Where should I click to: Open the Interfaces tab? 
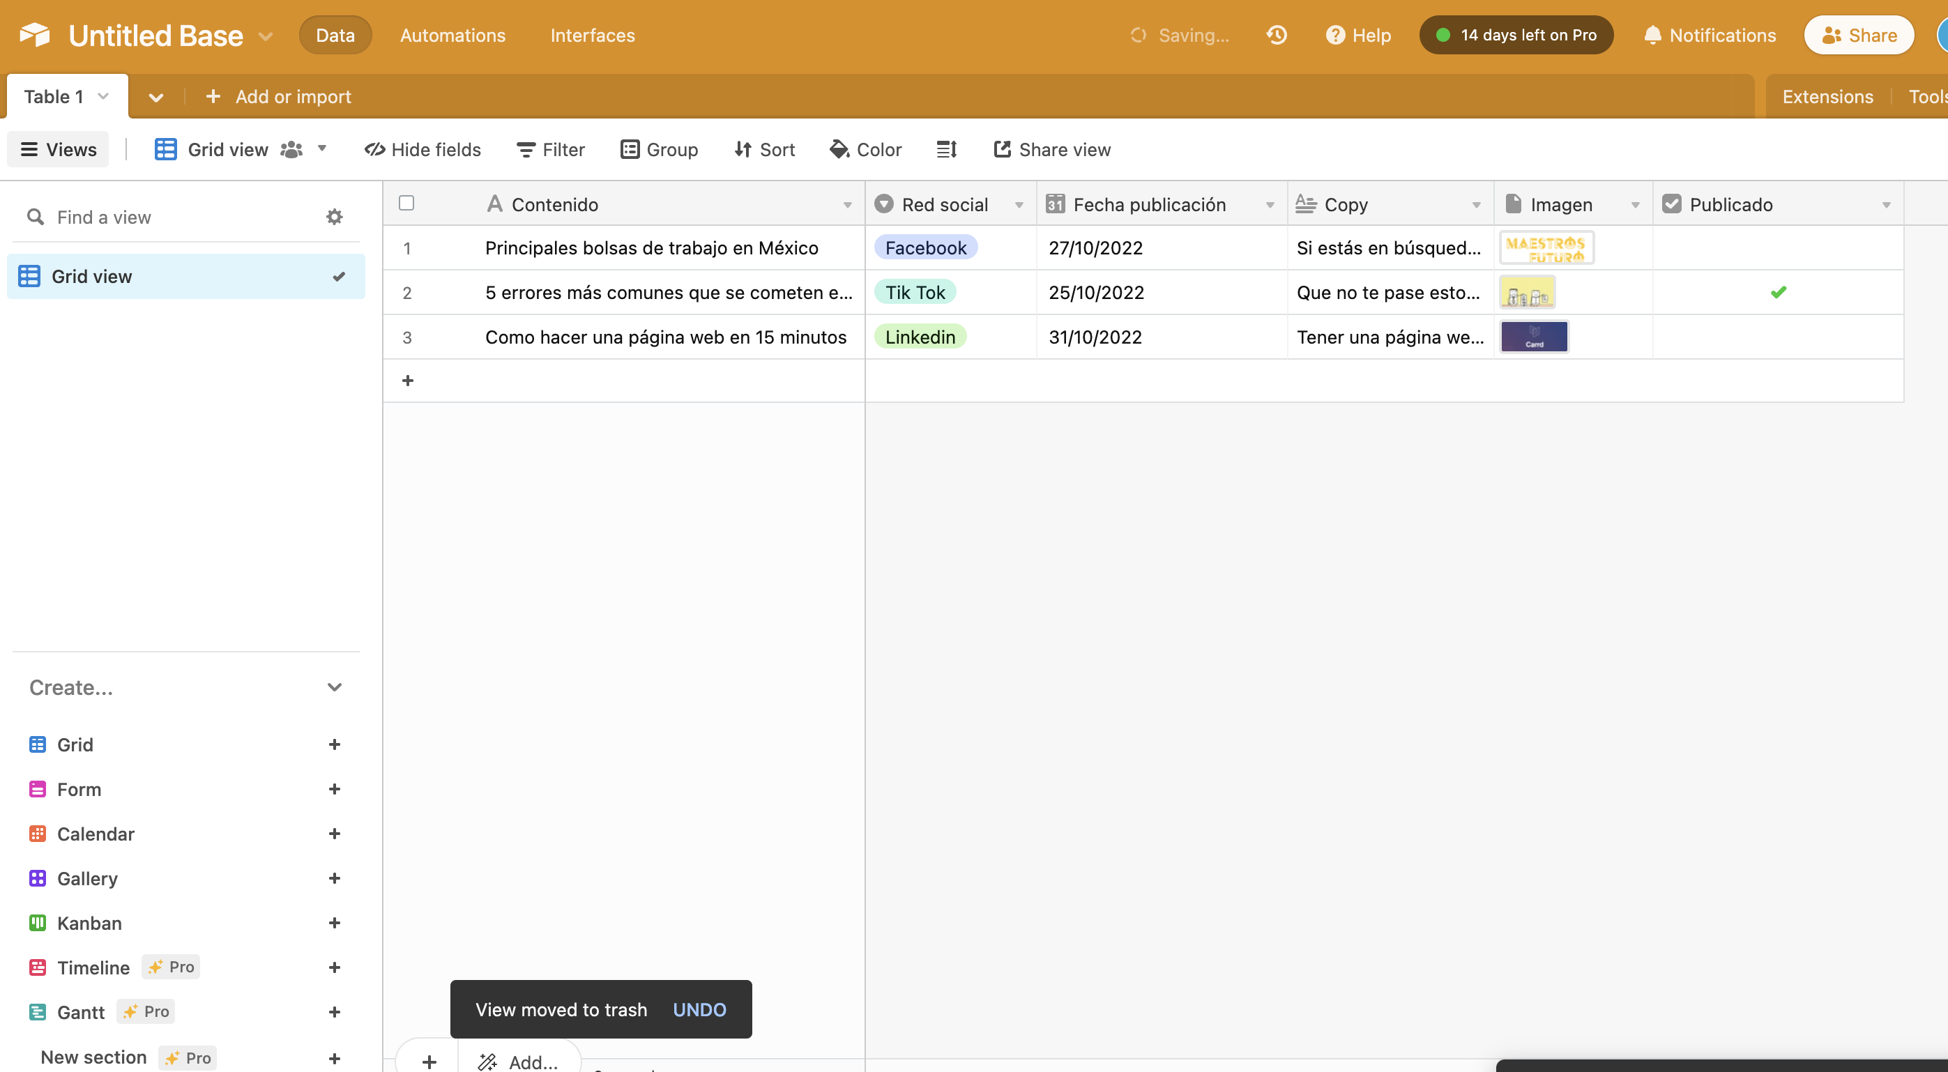tap(592, 35)
